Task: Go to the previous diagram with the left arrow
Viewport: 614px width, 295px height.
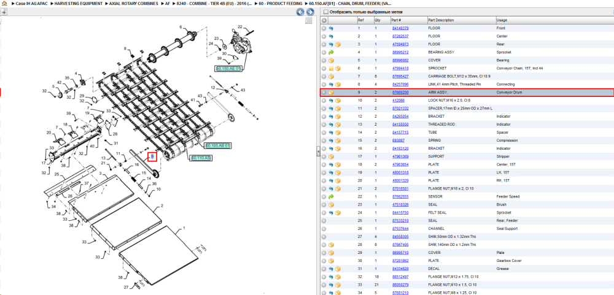Action: [301, 12]
